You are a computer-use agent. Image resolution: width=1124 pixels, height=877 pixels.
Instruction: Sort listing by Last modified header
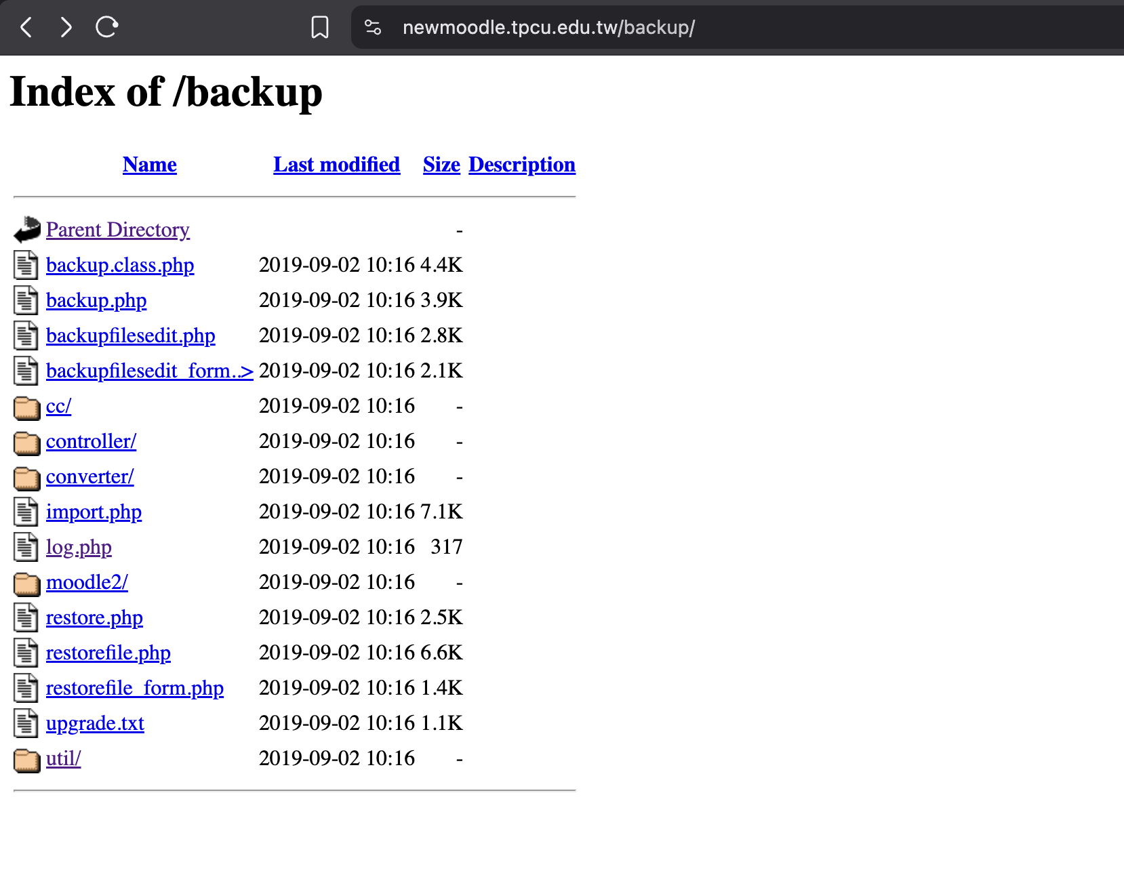tap(337, 165)
